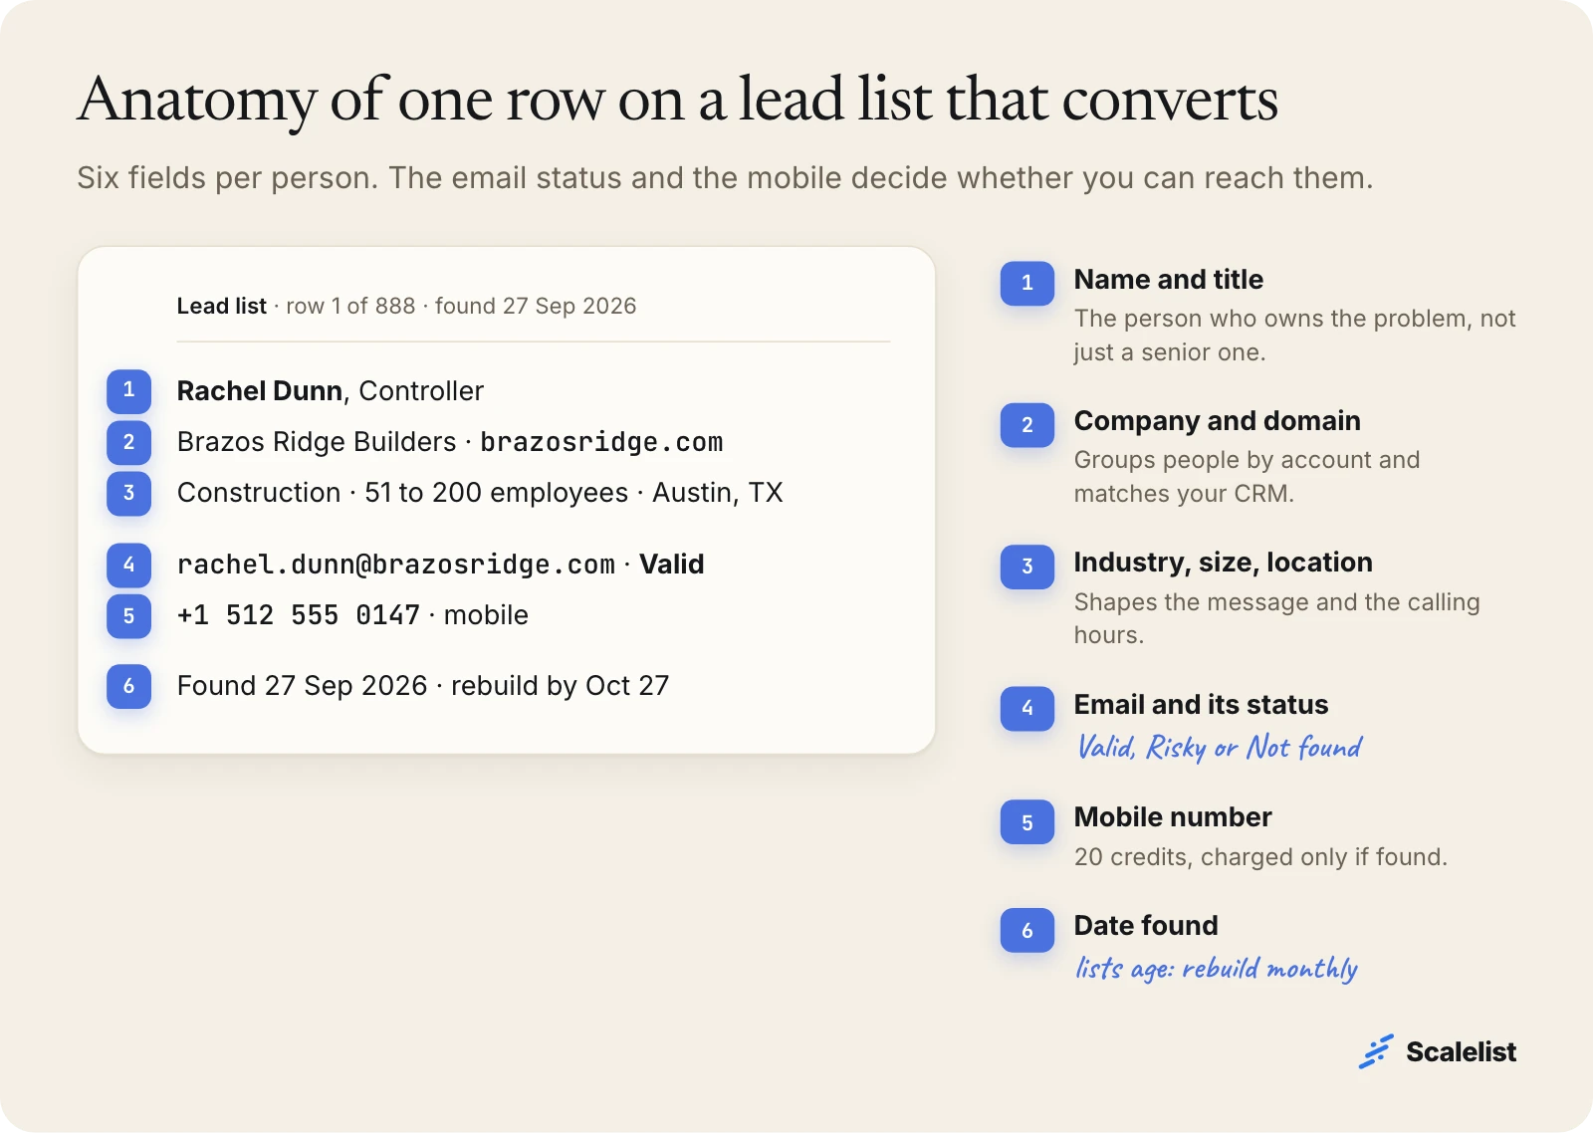Click the 'Name and title' legend heading
The image size is (1593, 1134).
click(1169, 280)
